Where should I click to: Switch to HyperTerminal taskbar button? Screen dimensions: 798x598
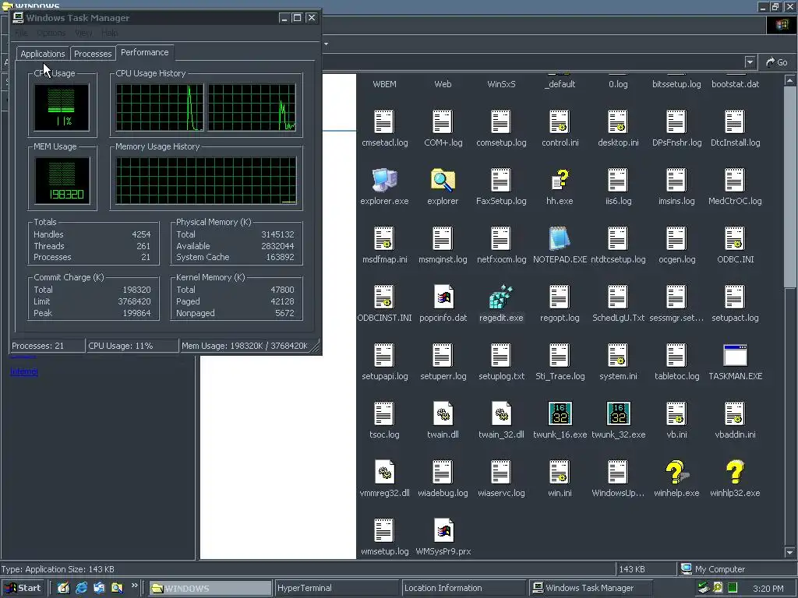point(336,588)
